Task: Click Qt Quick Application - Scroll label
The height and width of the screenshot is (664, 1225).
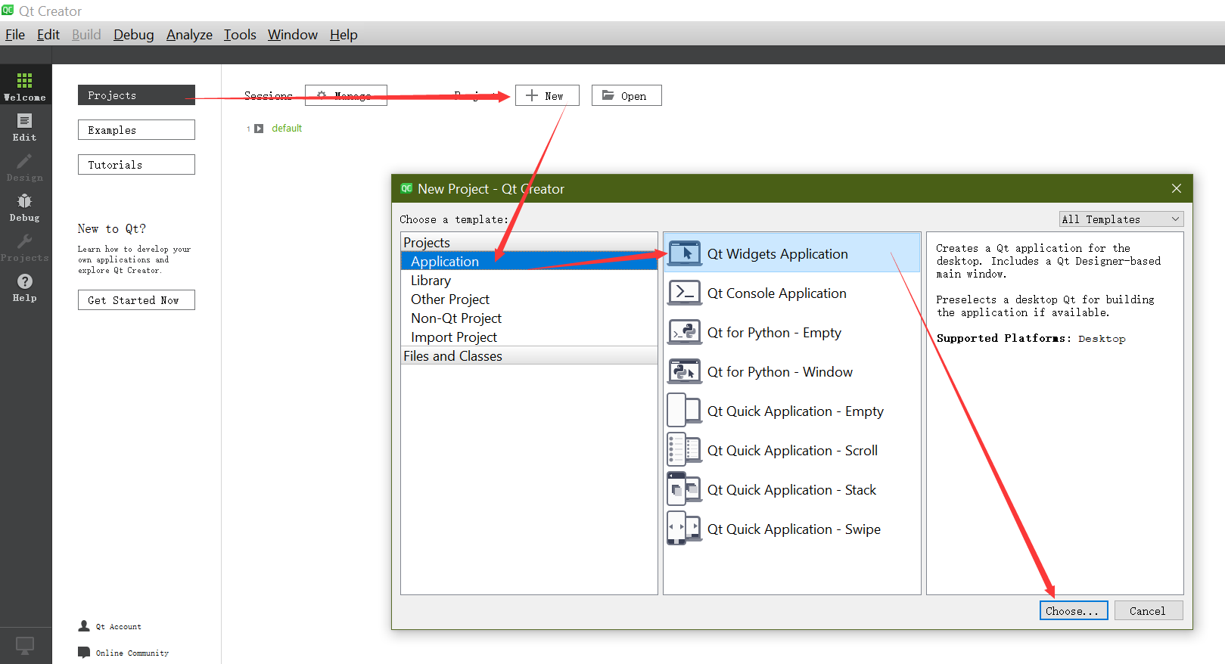Action: (792, 451)
